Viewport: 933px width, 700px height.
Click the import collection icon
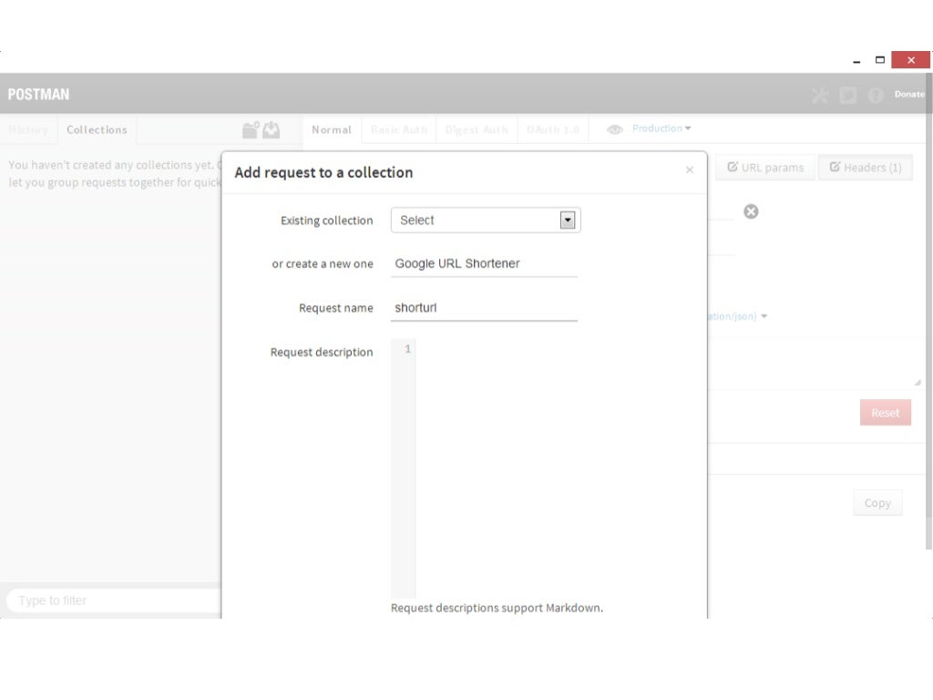272,130
